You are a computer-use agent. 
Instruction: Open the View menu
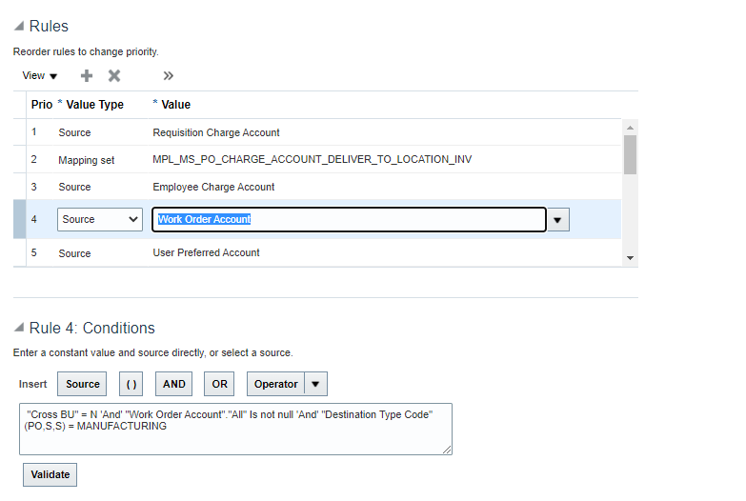[39, 75]
